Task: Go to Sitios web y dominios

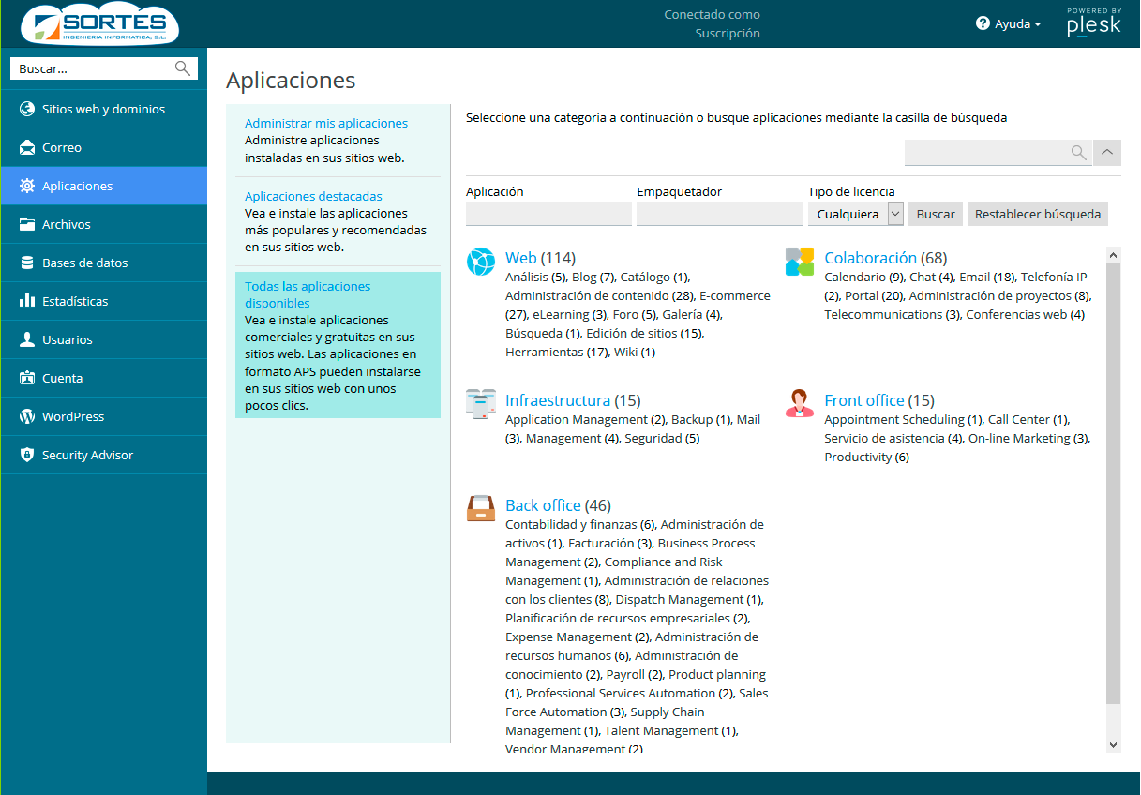Action: 103,109
